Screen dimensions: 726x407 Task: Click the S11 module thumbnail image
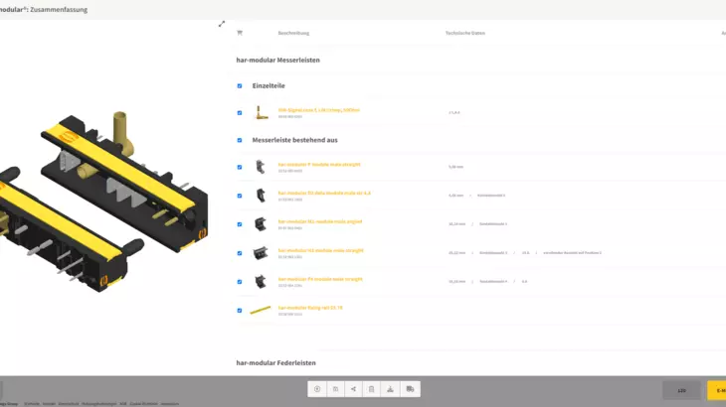click(261, 224)
